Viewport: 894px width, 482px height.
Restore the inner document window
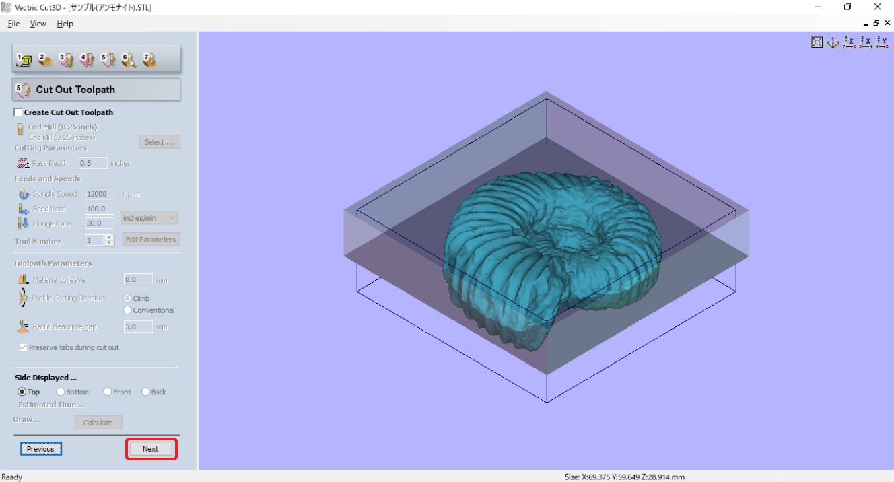876,23
